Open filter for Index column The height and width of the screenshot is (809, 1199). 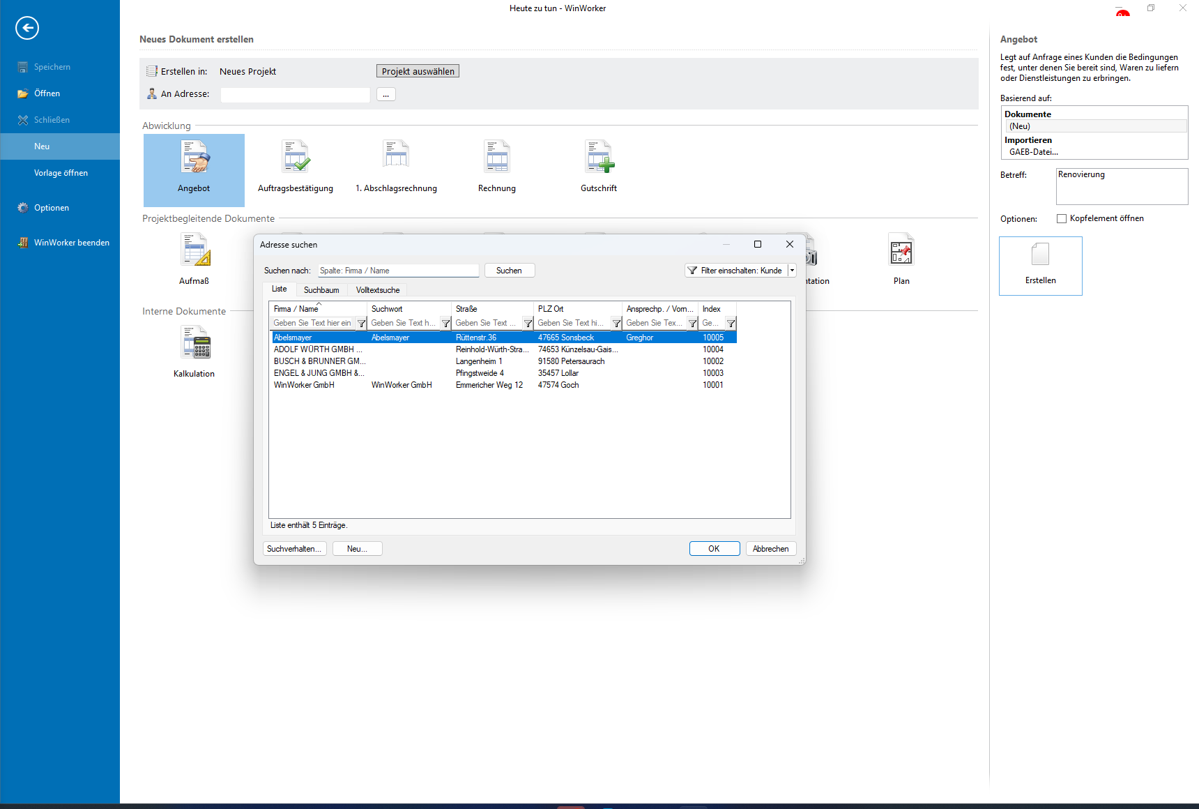[731, 324]
